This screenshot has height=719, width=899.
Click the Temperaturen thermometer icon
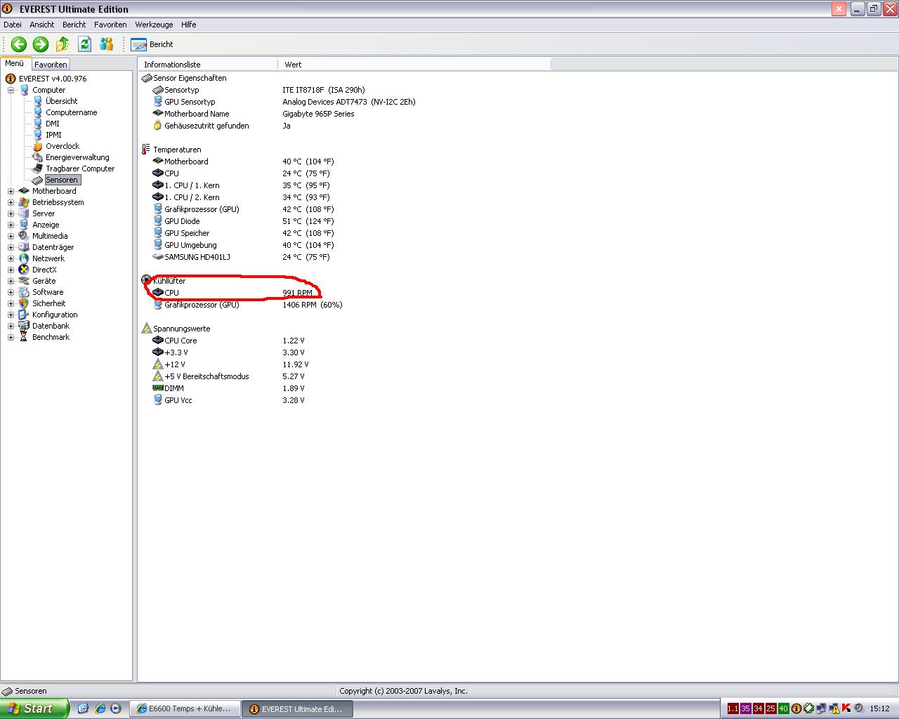click(146, 150)
